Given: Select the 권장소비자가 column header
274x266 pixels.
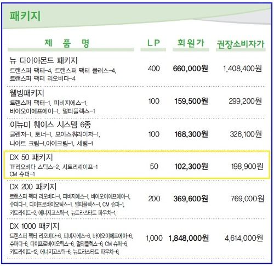Looking at the screenshot, I should pyautogui.click(x=241, y=44).
